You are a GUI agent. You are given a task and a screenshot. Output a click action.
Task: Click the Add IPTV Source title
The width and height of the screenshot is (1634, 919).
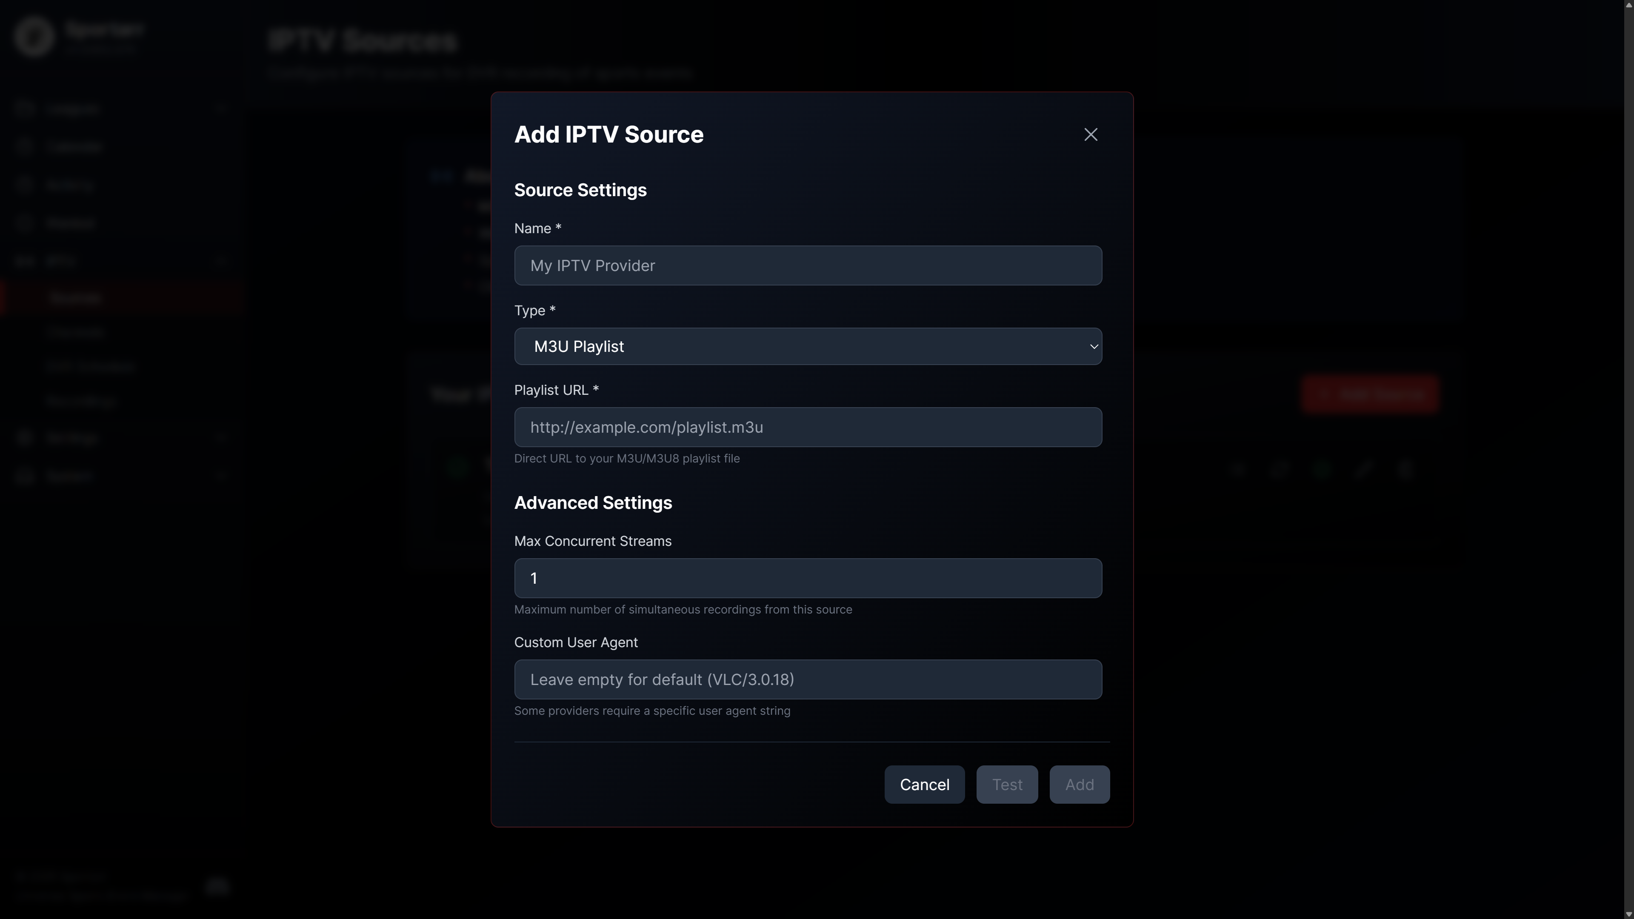pos(609,134)
